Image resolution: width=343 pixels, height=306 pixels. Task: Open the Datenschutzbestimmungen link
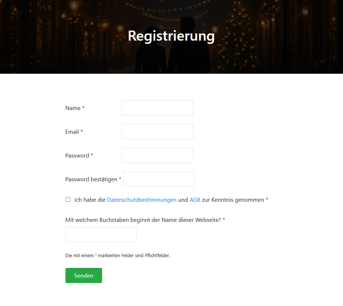[142, 200]
